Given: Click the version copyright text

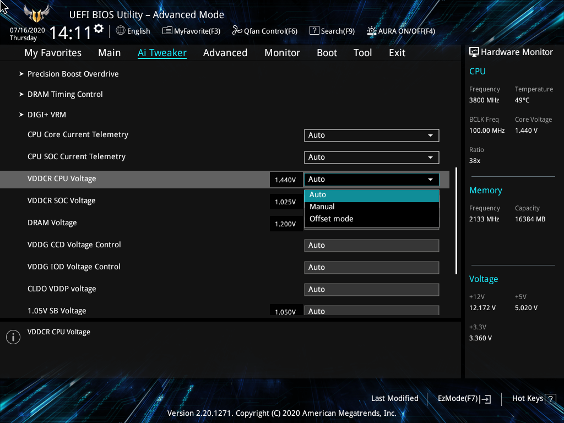Looking at the screenshot, I should [x=281, y=413].
